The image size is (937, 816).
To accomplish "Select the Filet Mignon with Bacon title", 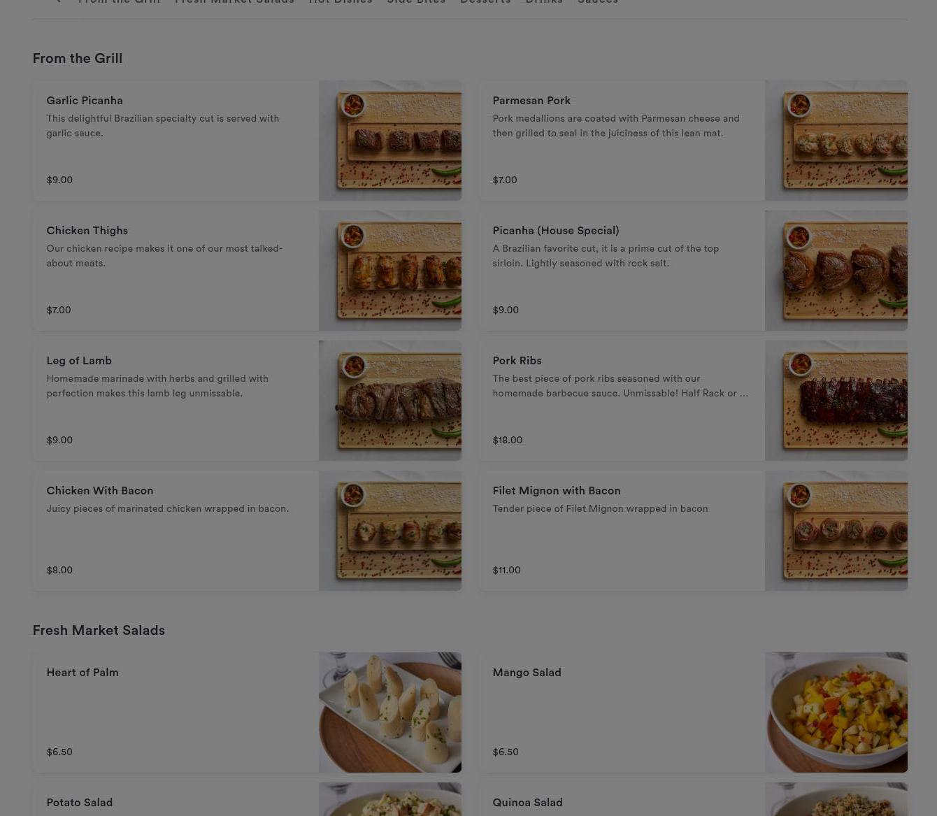I will [557, 491].
